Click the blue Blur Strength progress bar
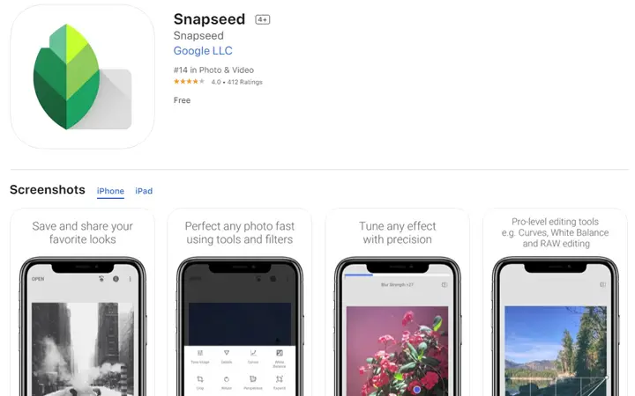 [359, 275]
